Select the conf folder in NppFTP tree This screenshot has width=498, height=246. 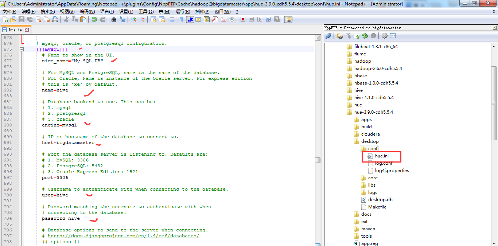(373, 149)
